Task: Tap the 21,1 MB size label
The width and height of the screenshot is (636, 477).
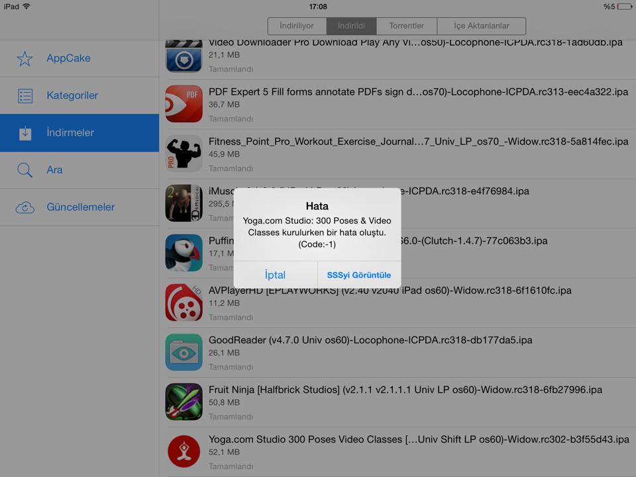Action: pos(225,55)
